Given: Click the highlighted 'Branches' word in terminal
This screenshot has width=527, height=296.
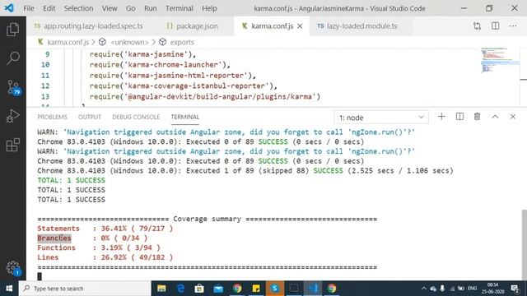Looking at the screenshot, I should (54, 238).
